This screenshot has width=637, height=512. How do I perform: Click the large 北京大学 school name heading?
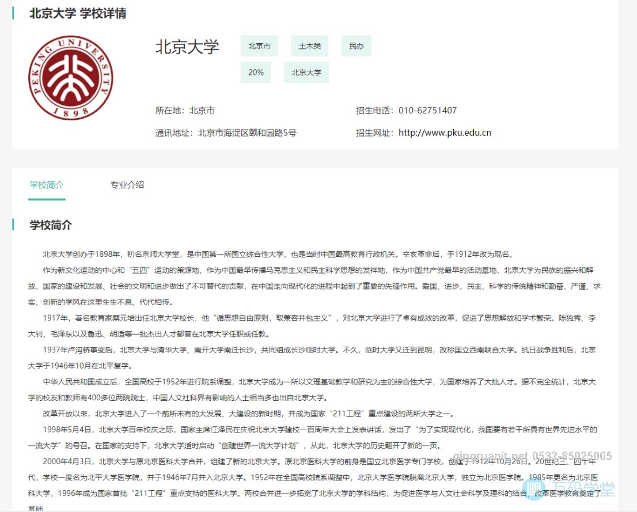click(187, 48)
